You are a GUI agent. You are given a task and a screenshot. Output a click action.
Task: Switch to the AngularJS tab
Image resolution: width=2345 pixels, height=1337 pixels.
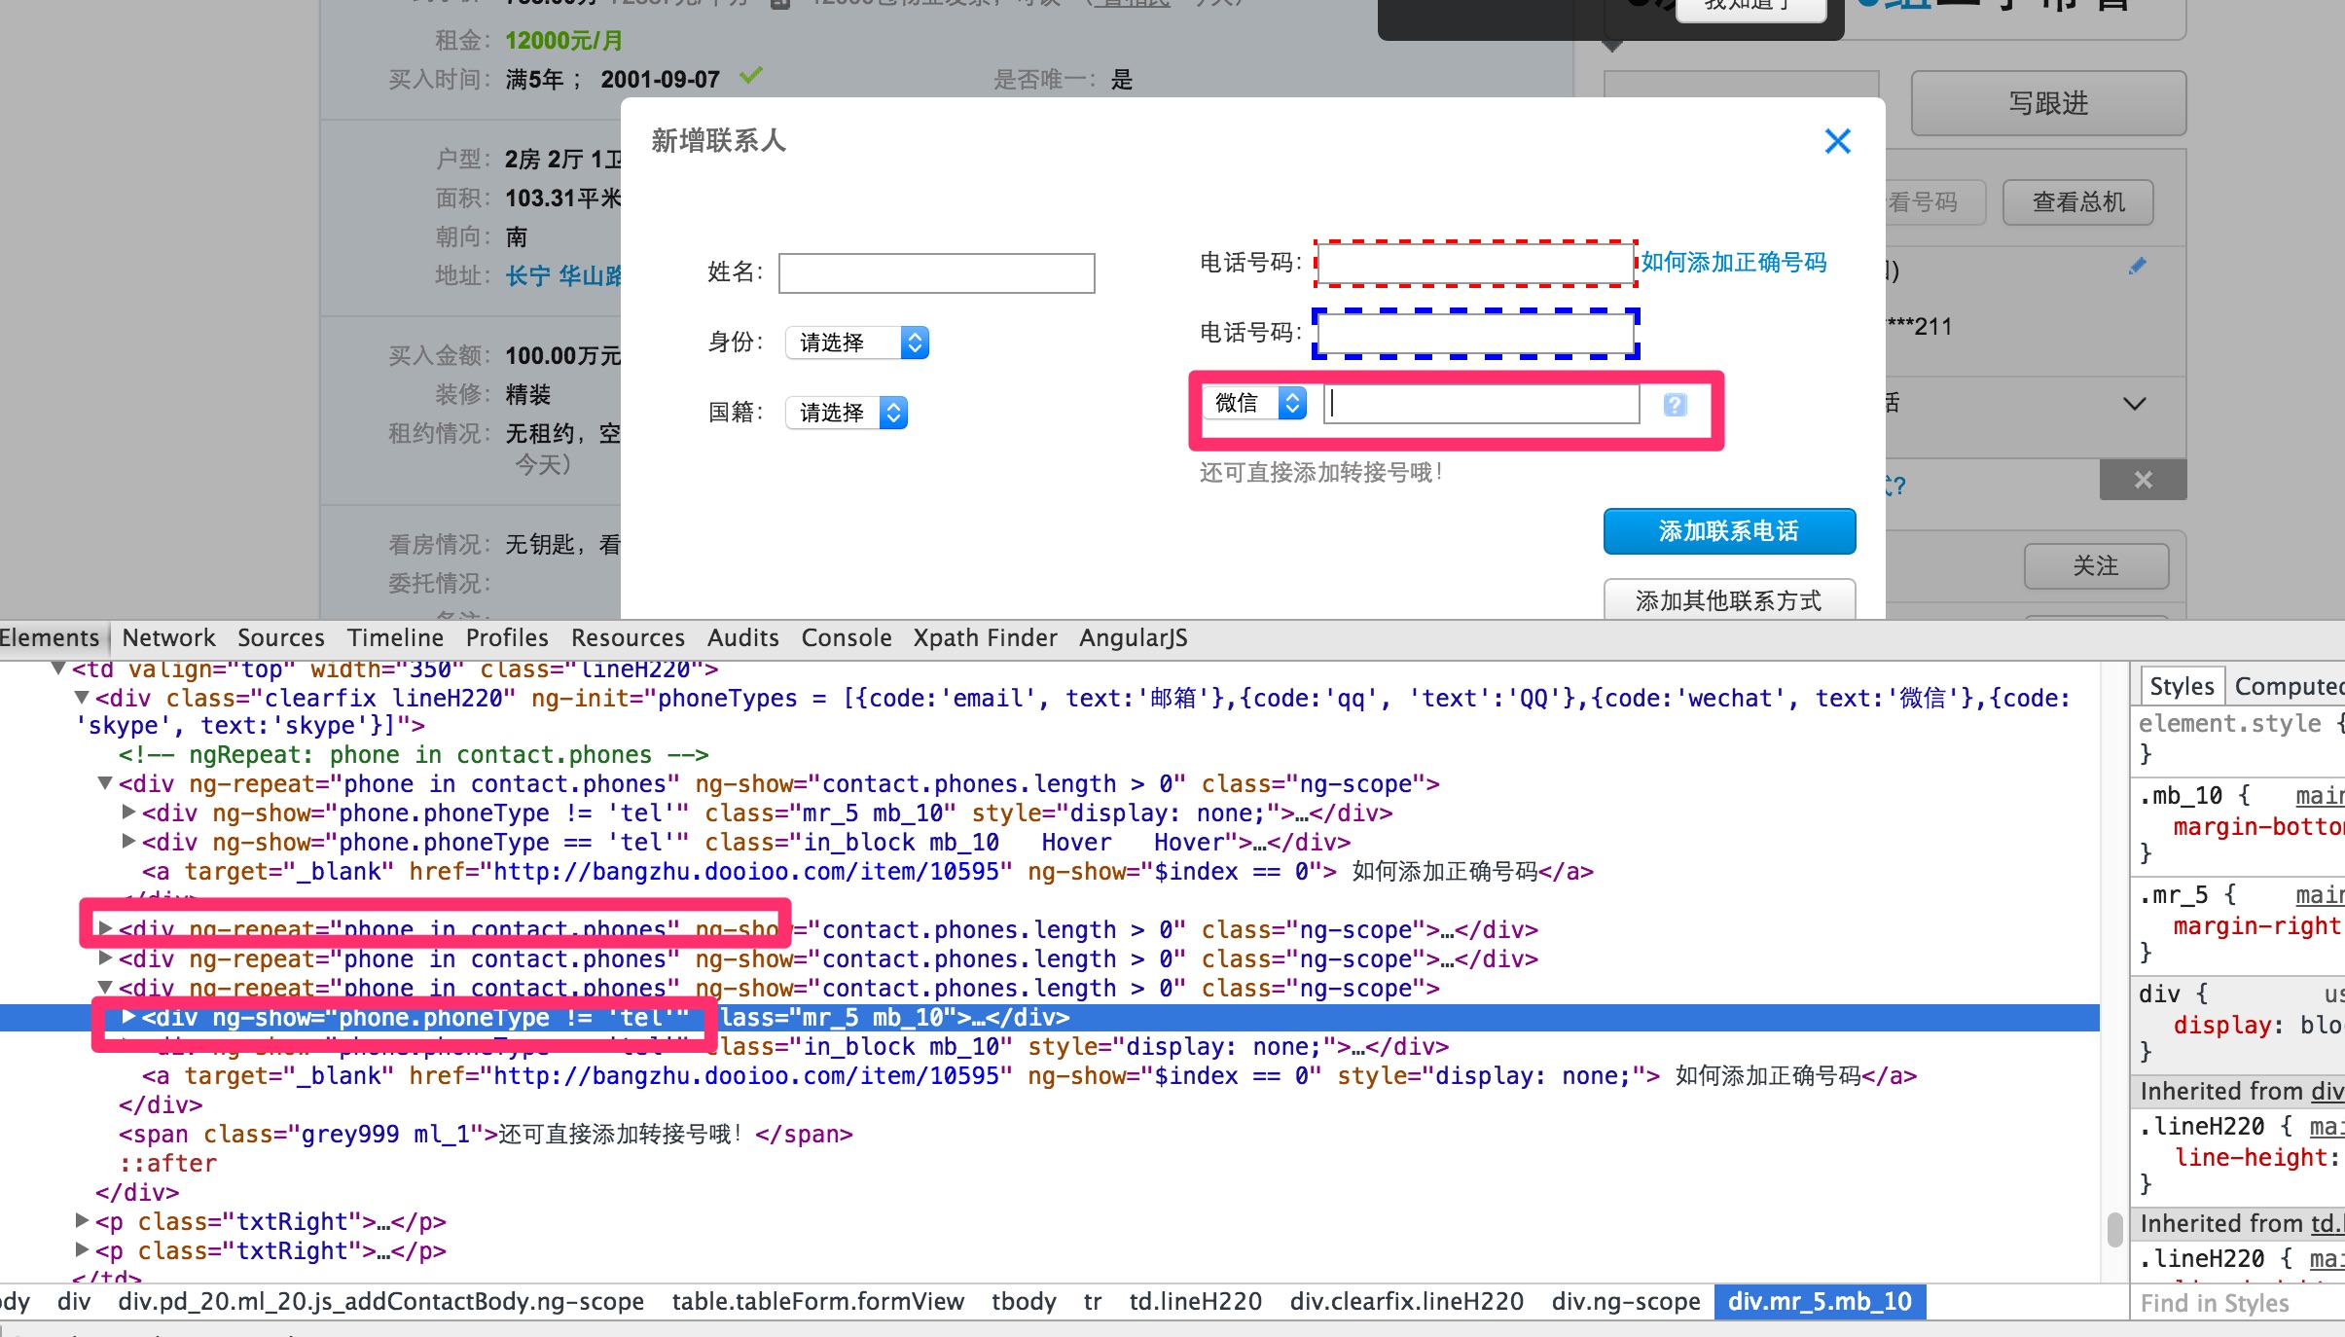click(x=1134, y=638)
